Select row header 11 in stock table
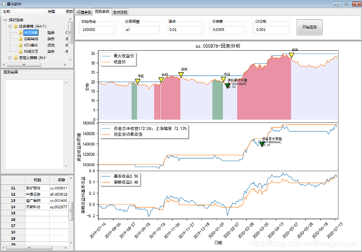 coord(13,188)
